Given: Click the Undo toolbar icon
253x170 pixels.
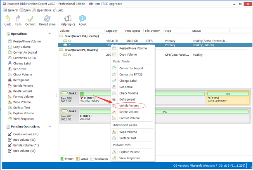Looking at the screenshot, I should coord(8,19).
